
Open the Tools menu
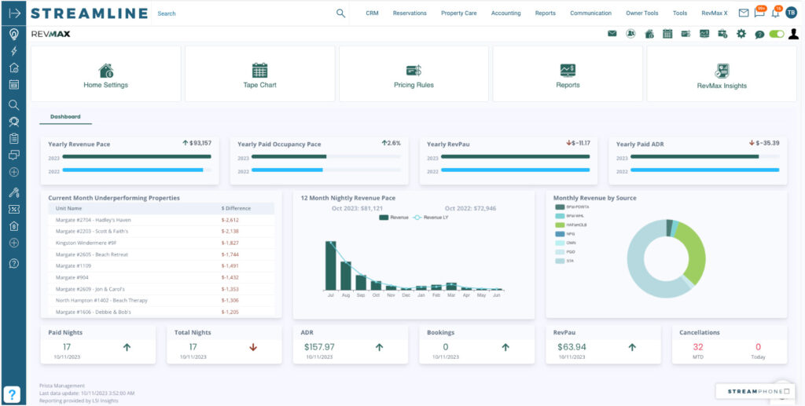(x=680, y=13)
